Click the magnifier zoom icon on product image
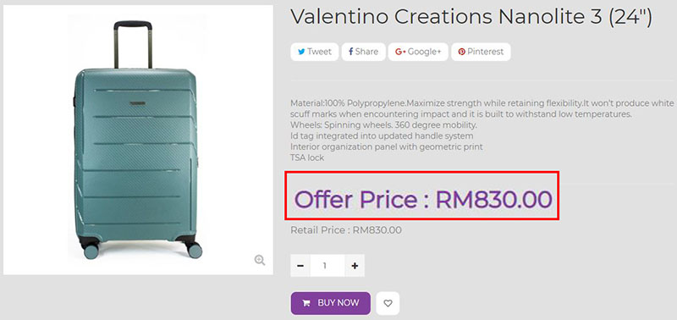Viewport: 677px width, 320px height. (x=260, y=260)
